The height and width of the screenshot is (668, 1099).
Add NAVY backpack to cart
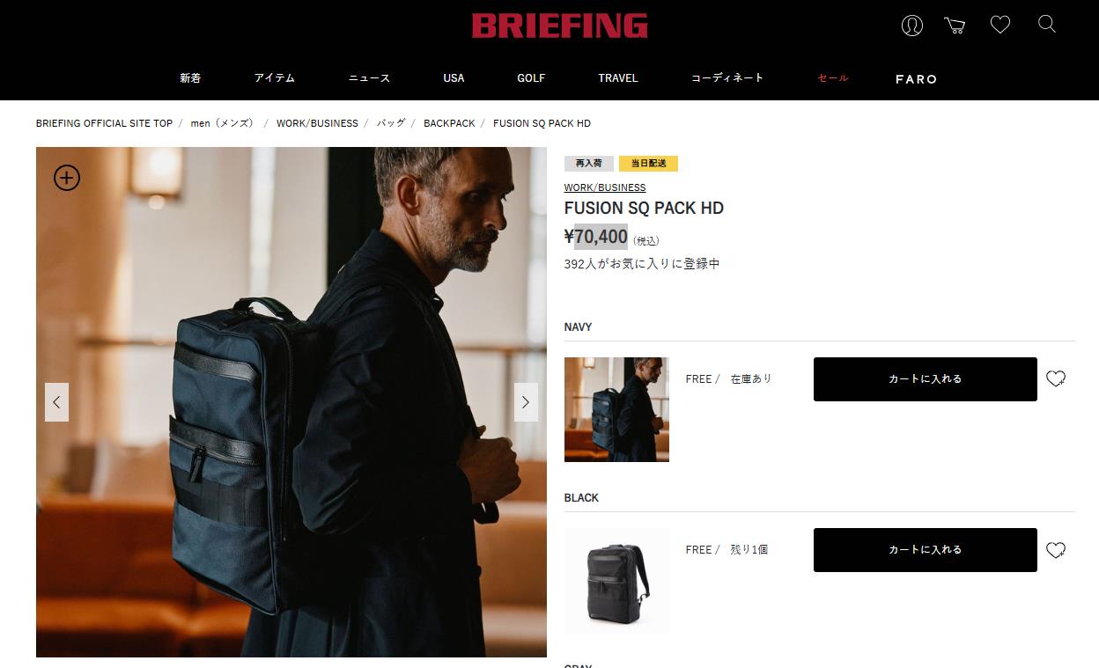(926, 379)
